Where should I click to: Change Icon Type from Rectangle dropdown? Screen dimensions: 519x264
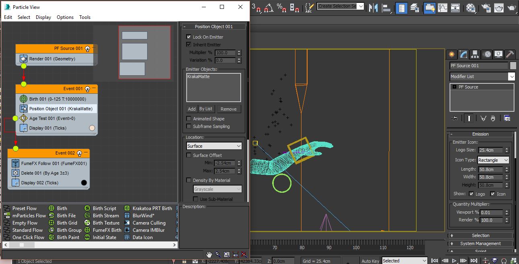(x=493, y=160)
